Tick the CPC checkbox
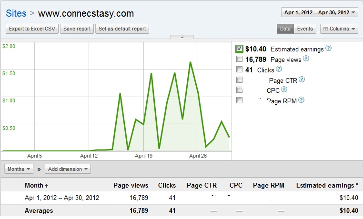Image resolution: width=363 pixels, height=219 pixels. click(239, 90)
